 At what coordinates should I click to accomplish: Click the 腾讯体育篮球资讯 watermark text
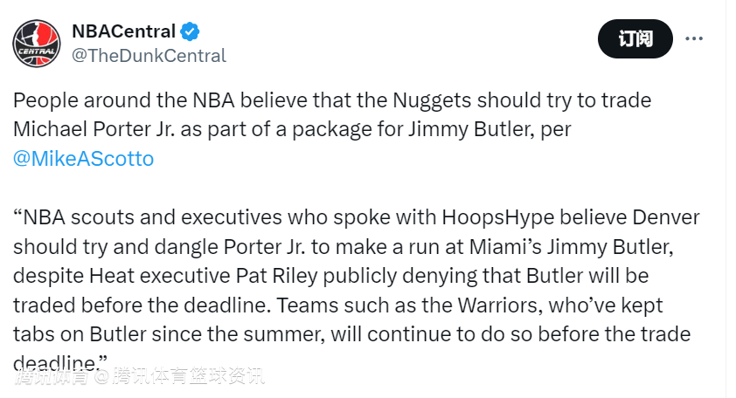point(187,377)
